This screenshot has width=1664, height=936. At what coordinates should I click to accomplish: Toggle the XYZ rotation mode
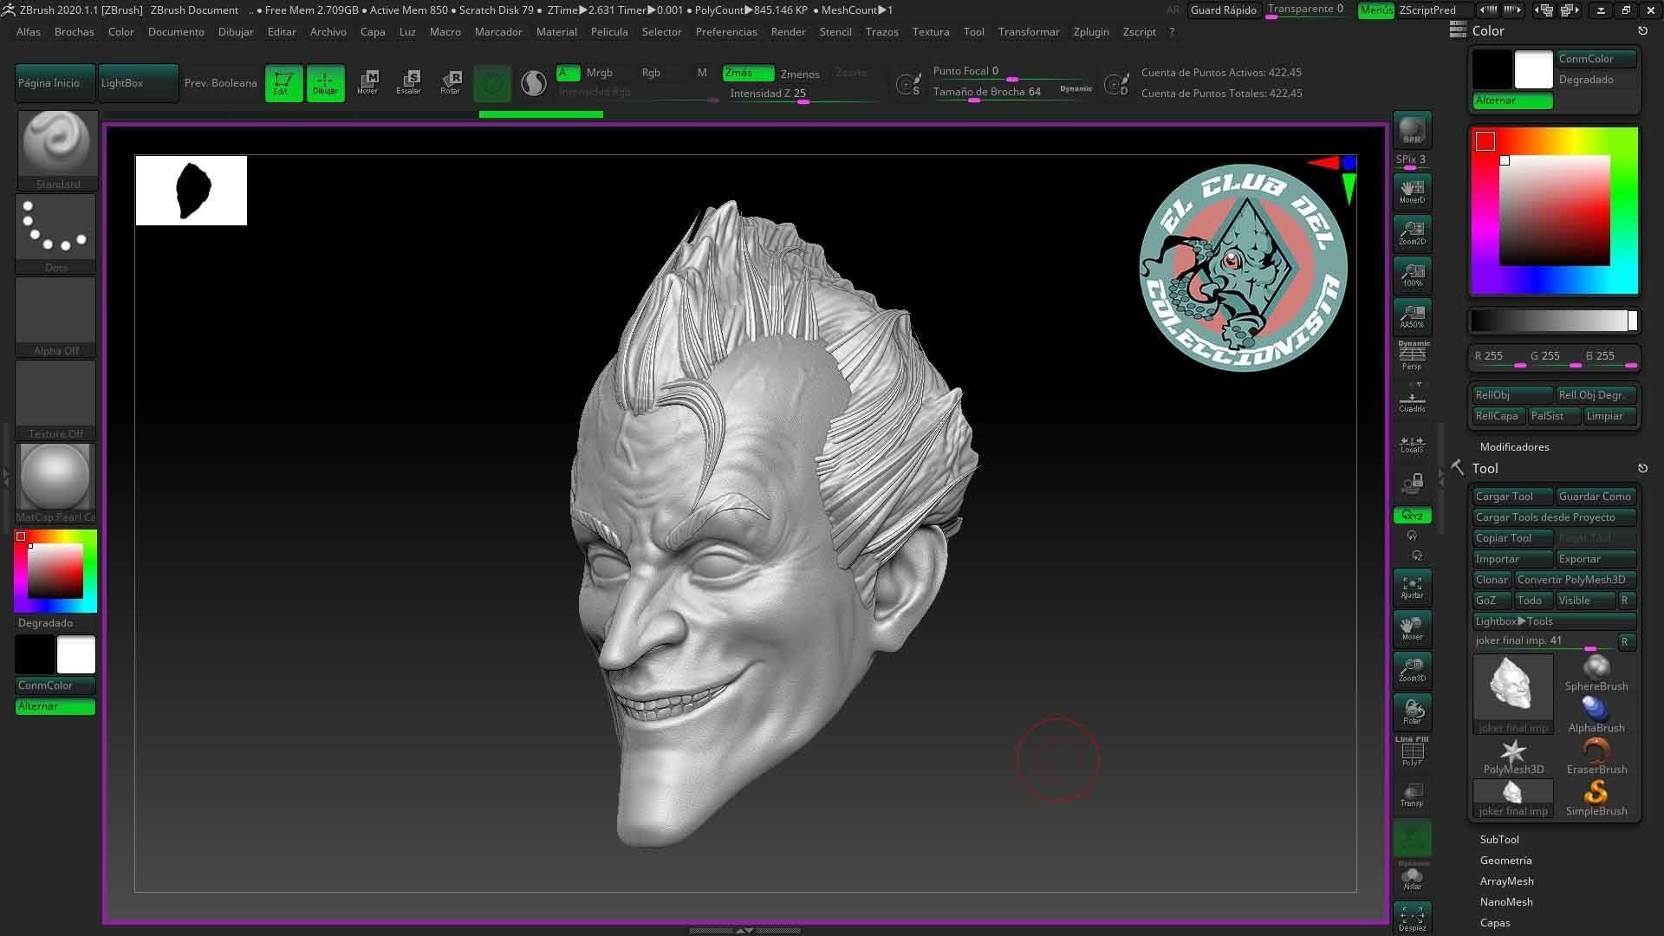click(x=1412, y=516)
